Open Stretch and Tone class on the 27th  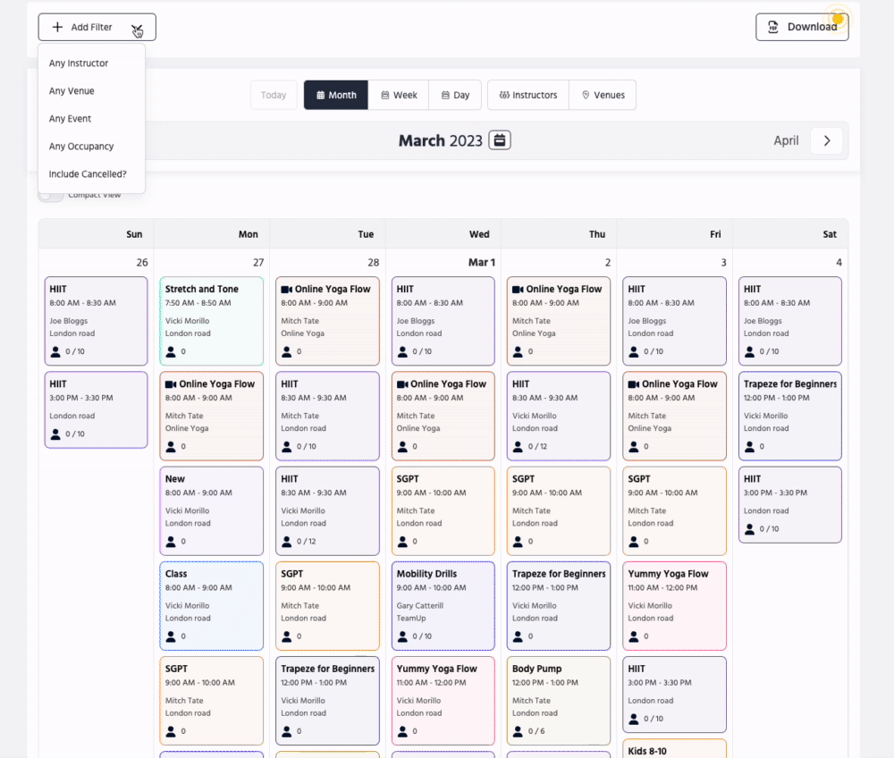tap(211, 320)
